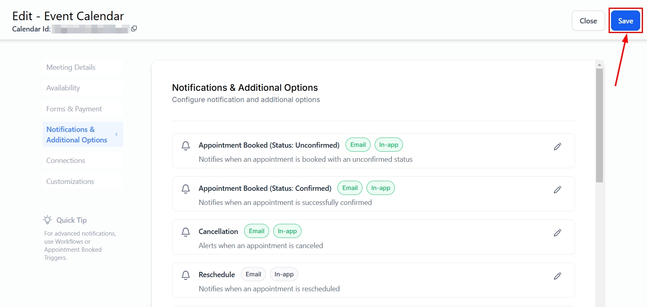Edit the Reschedule notification settings
The width and height of the screenshot is (647, 307).
click(557, 276)
